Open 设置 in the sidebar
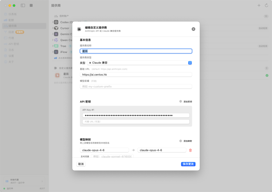 point(11,56)
